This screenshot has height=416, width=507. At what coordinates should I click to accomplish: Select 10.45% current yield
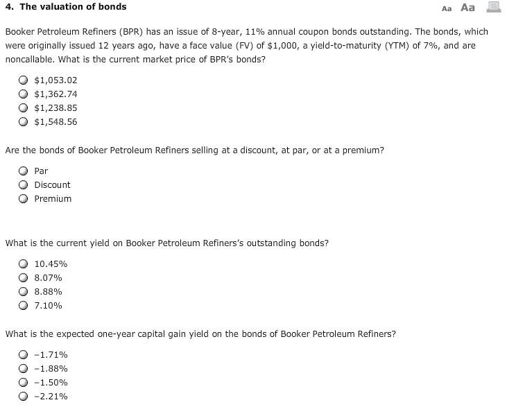pyautogui.click(x=23, y=263)
